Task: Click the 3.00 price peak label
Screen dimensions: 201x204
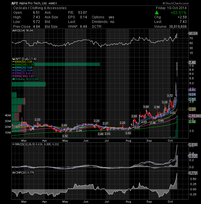Action: pyautogui.click(x=146, y=107)
